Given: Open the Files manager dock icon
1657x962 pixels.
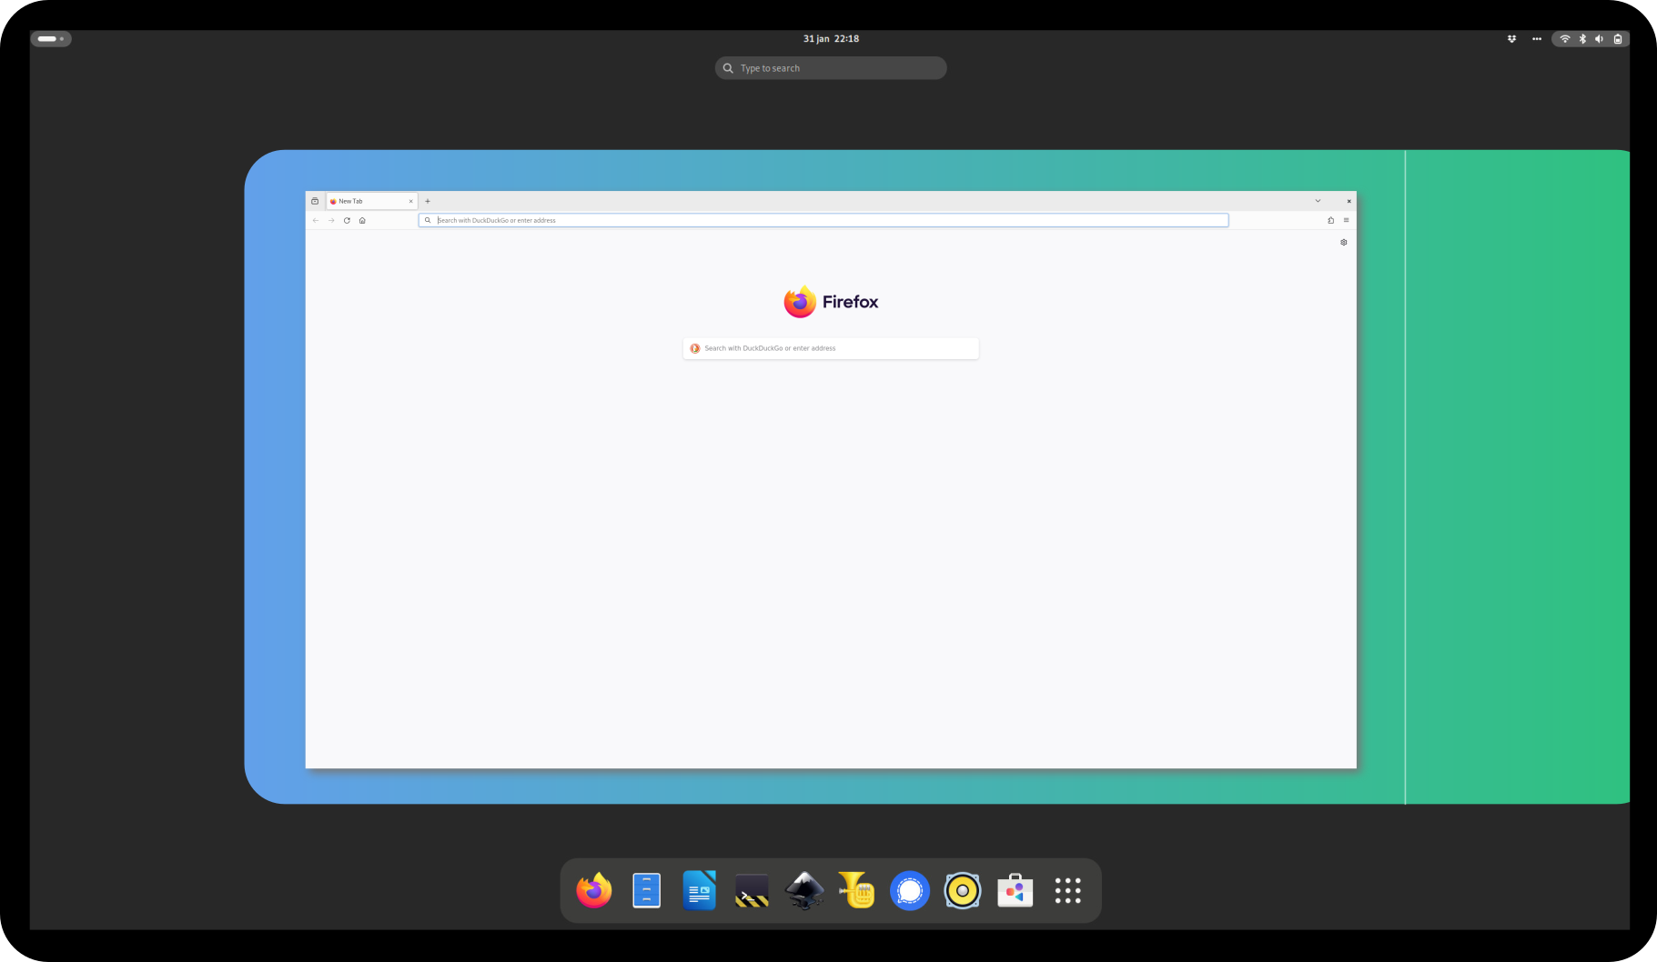Looking at the screenshot, I should click(x=646, y=890).
